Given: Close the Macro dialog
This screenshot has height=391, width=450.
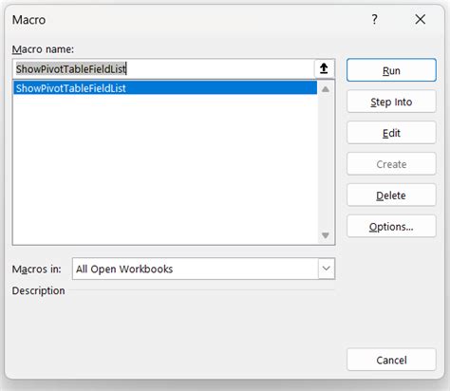Looking at the screenshot, I should [x=421, y=20].
